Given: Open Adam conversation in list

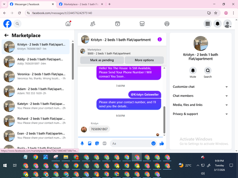Looking at the screenshot, I should pyautogui.click(x=36, y=91).
